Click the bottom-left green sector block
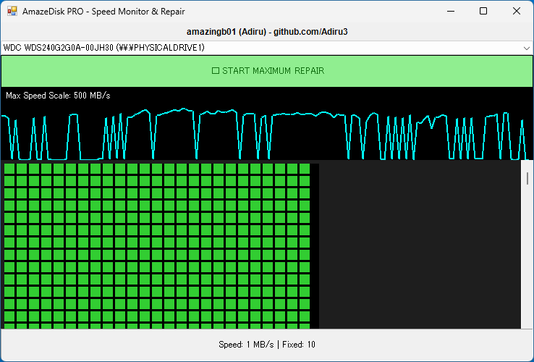This screenshot has width=534, height=362. pyautogui.click(x=9, y=316)
